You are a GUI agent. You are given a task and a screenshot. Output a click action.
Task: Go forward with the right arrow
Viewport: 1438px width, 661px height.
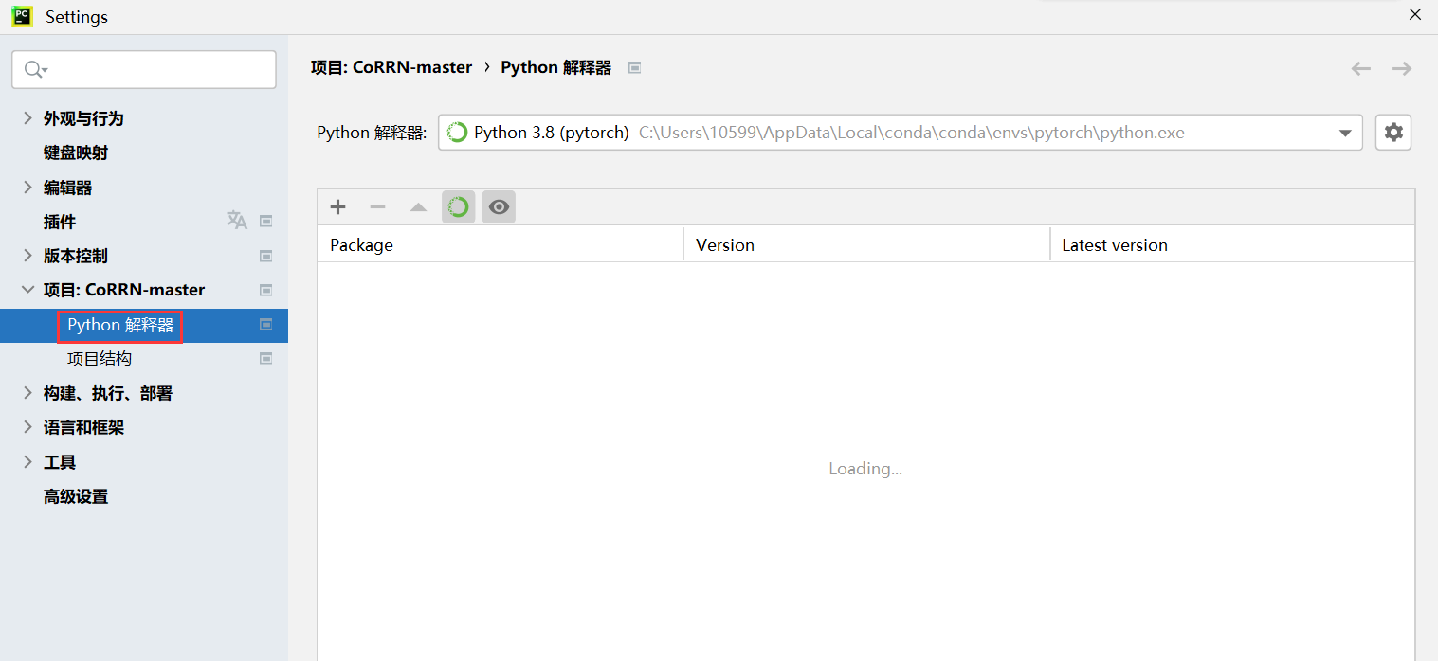[x=1402, y=68]
